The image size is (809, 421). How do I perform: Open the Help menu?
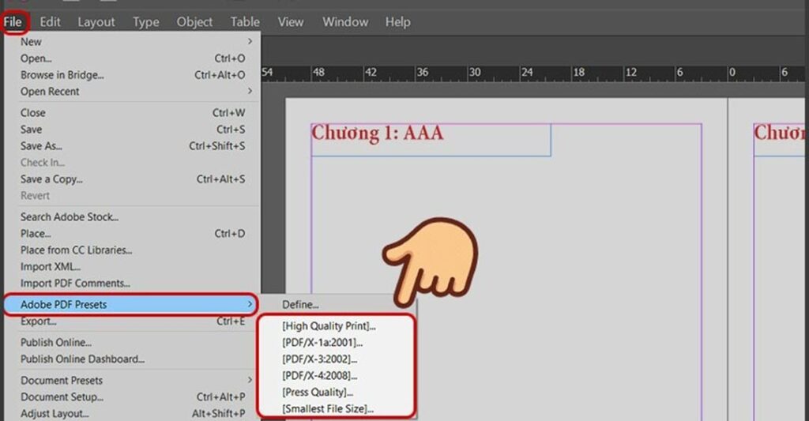coord(398,22)
